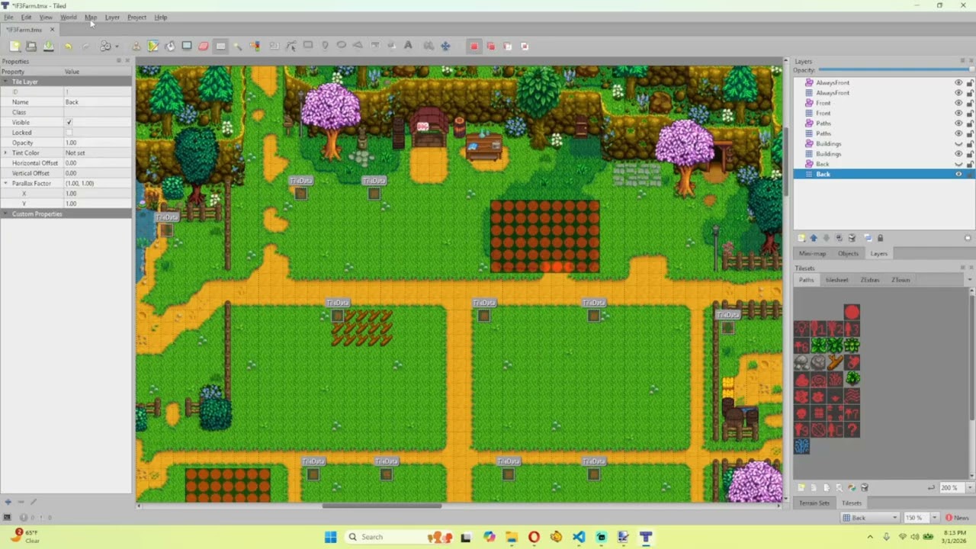This screenshot has height=549, width=976.
Task: Select the Edit Polygons tool
Action: click(291, 46)
